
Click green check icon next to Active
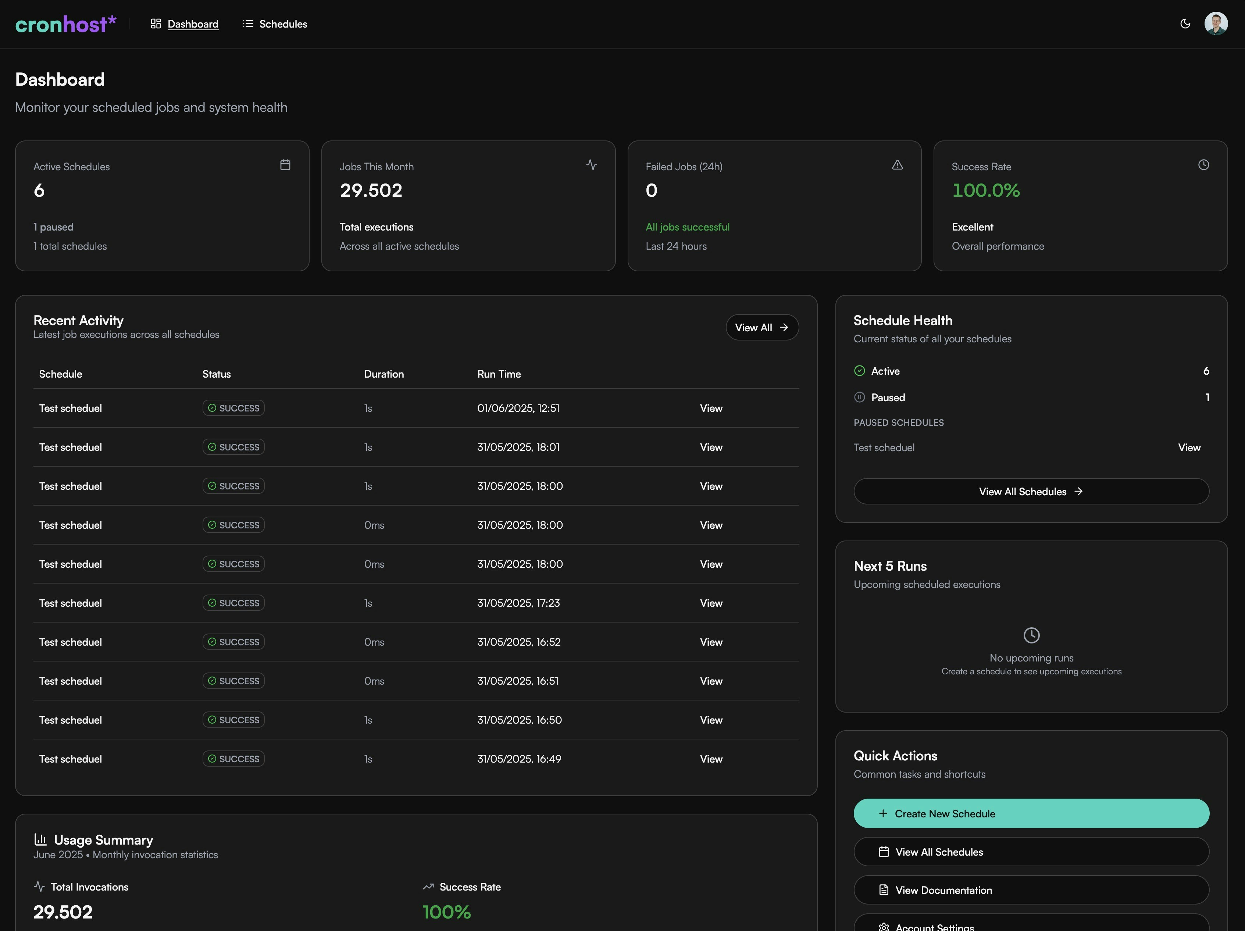[x=859, y=371]
